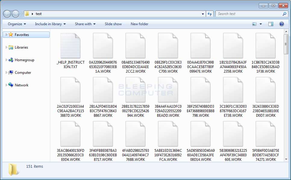The height and width of the screenshot is (180, 291).
Task: Click the New folder button
Action: pyautogui.click(x=139, y=24)
